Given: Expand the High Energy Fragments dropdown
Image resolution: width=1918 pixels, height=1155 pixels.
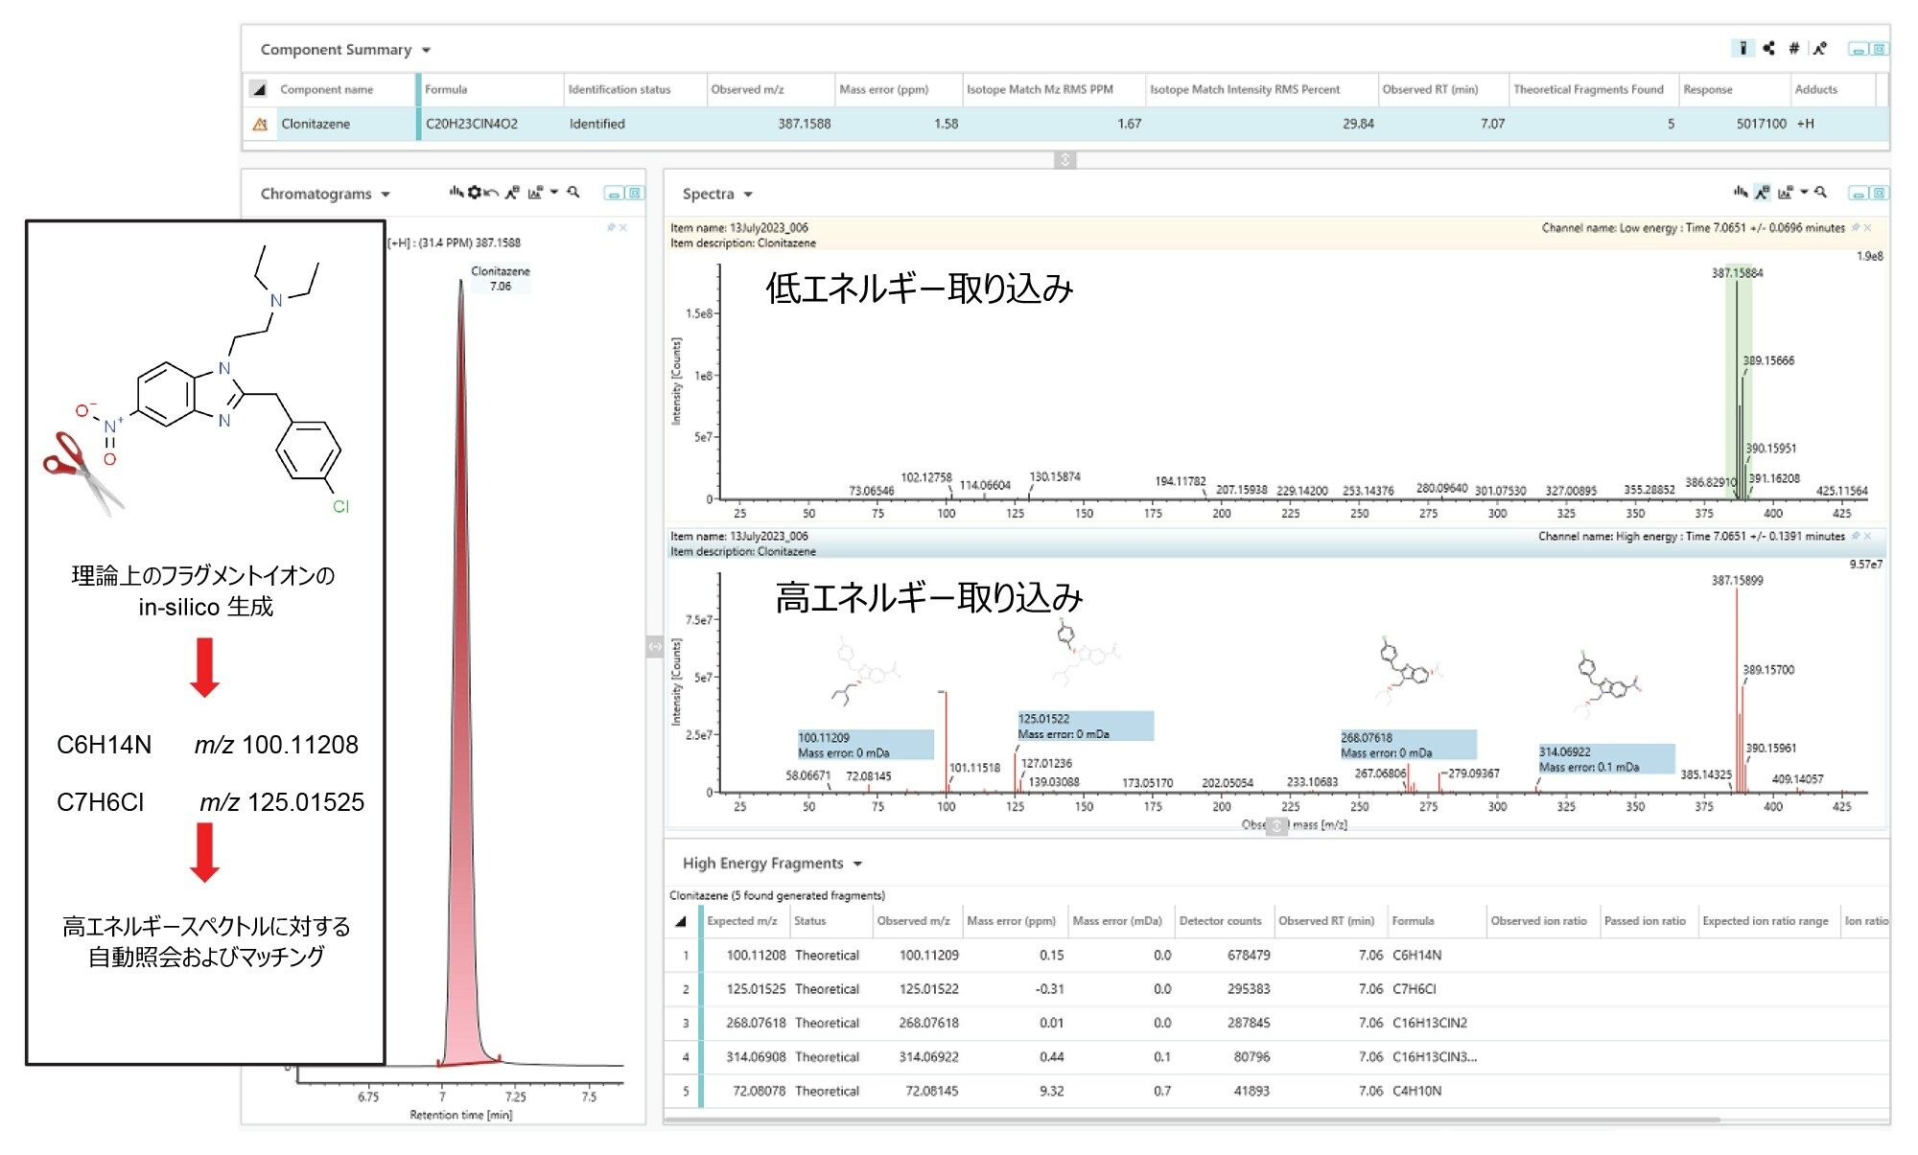Looking at the screenshot, I should click(857, 864).
